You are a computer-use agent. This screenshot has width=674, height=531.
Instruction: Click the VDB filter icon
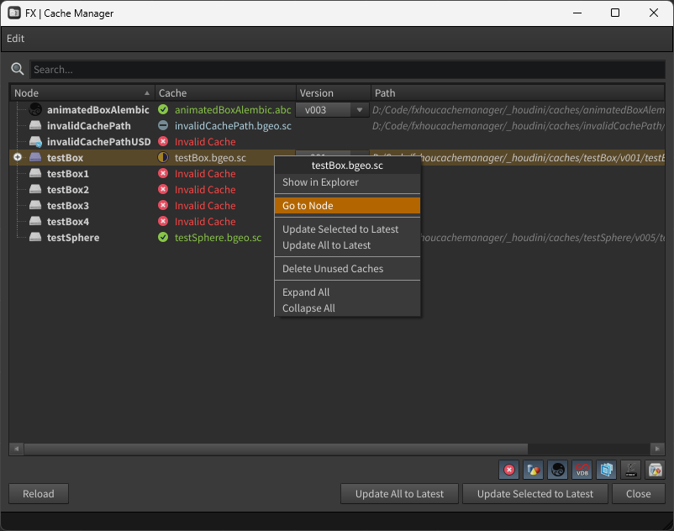[x=582, y=470]
